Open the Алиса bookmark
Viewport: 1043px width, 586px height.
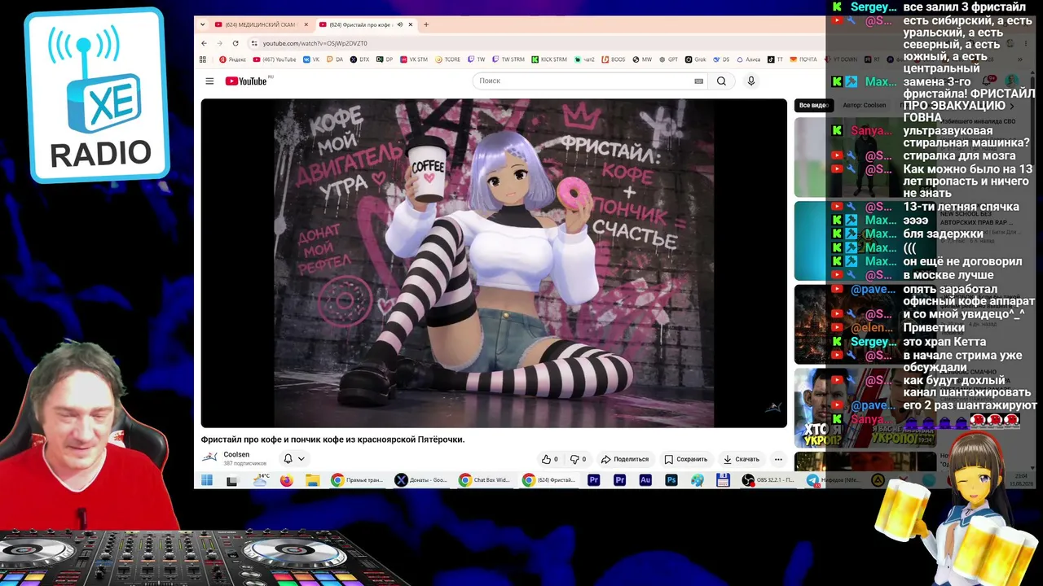point(747,59)
